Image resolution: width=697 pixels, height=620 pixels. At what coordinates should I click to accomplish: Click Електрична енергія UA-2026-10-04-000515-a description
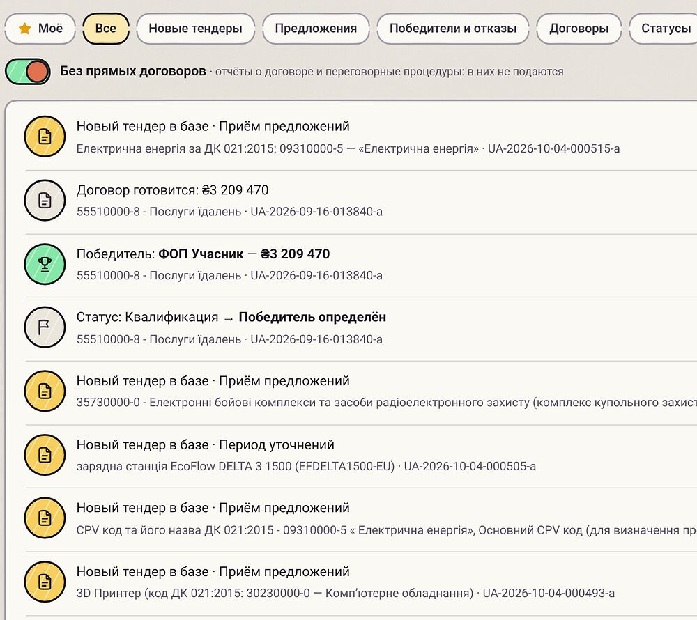[x=348, y=149]
